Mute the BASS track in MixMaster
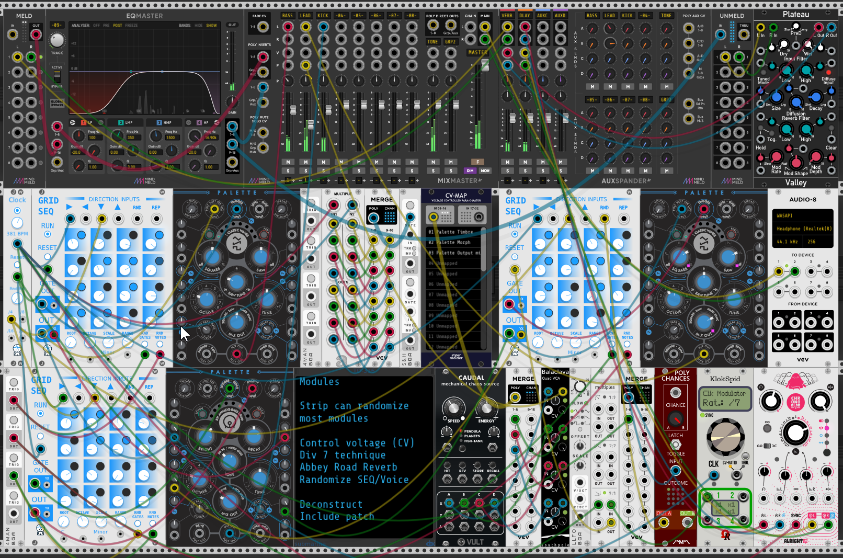Image resolution: width=843 pixels, height=558 pixels. 288,162
